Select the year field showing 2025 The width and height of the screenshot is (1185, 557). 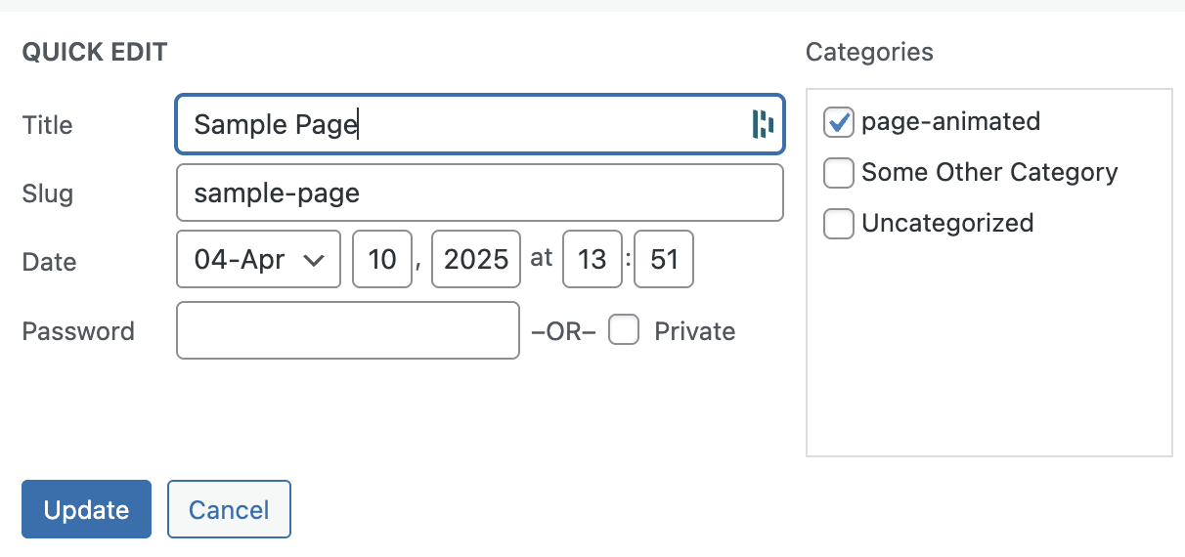tap(476, 259)
